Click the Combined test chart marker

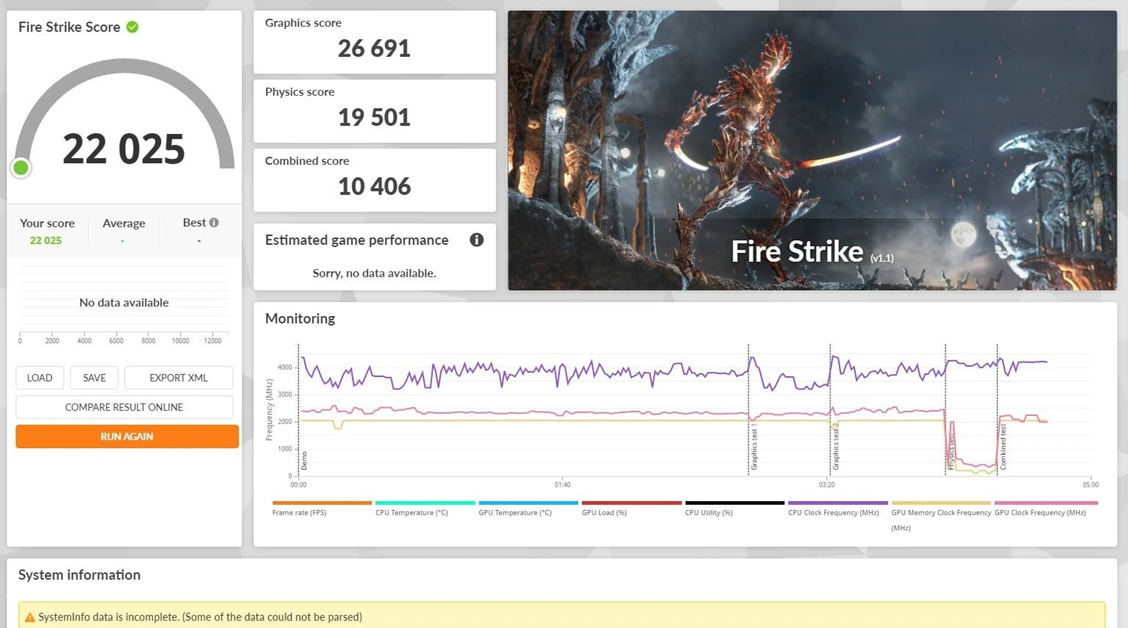[x=1003, y=446]
